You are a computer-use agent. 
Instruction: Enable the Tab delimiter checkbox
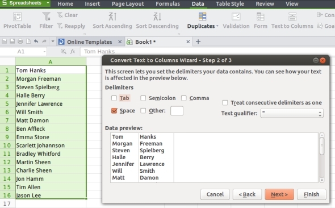click(x=114, y=98)
